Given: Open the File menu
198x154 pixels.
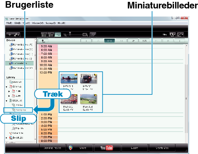Looking at the screenshot, I should 9,23.
